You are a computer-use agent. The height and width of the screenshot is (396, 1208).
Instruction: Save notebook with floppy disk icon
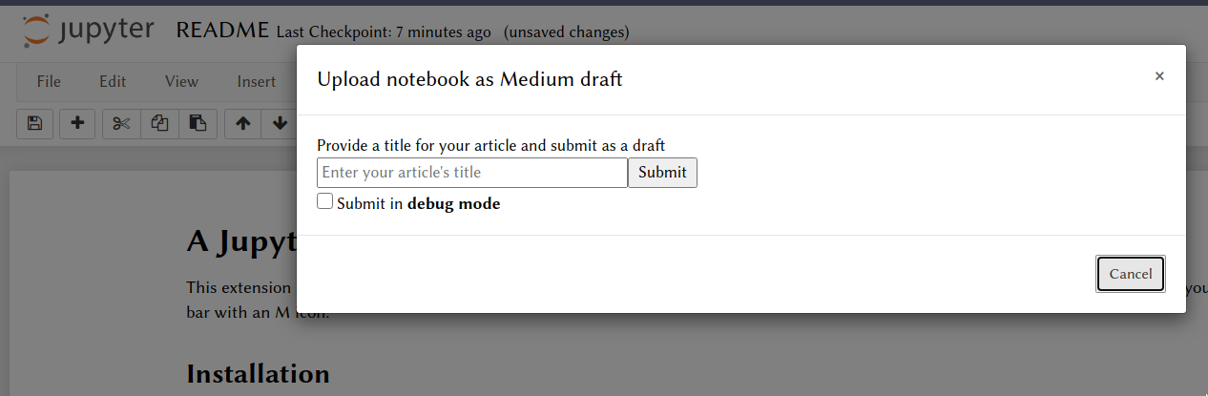pyautogui.click(x=35, y=123)
